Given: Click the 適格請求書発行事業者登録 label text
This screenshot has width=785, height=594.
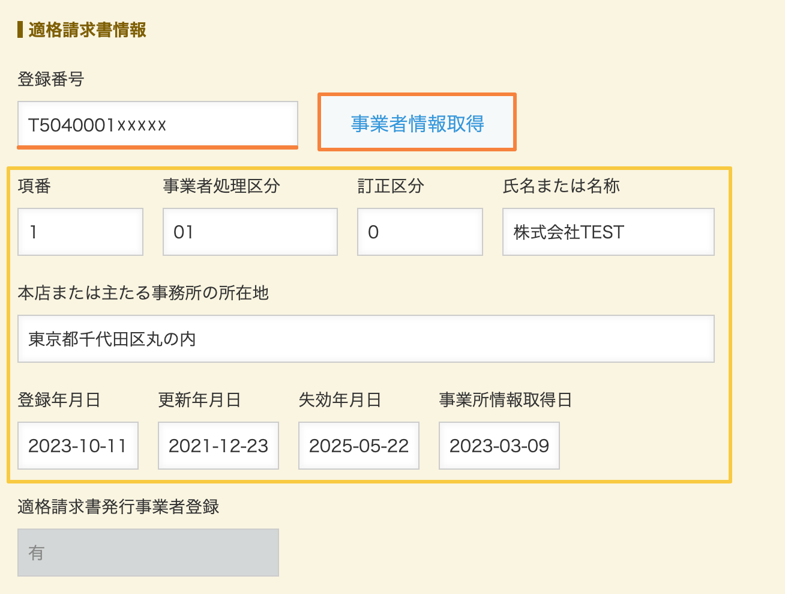Looking at the screenshot, I should 118,507.
